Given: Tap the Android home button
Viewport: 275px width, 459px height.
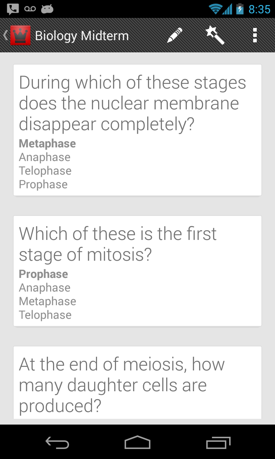Looking at the screenshot, I should pyautogui.click(x=137, y=443).
